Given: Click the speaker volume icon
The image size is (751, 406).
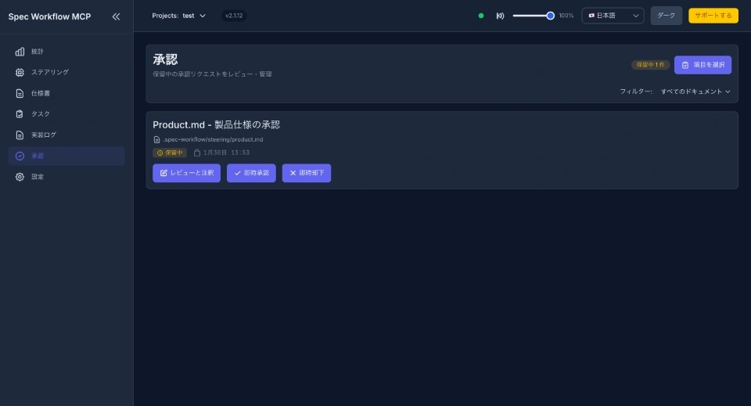Looking at the screenshot, I should coord(500,16).
